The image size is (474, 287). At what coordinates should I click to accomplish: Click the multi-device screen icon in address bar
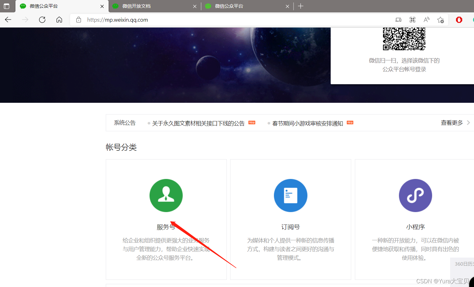point(398,20)
